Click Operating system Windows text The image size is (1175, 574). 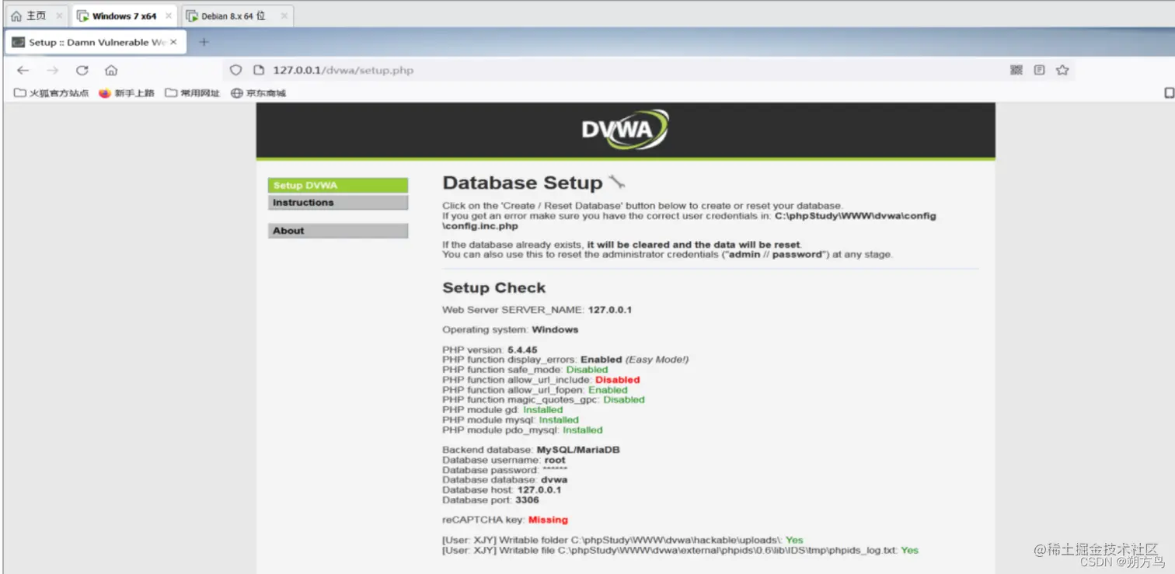pos(511,329)
